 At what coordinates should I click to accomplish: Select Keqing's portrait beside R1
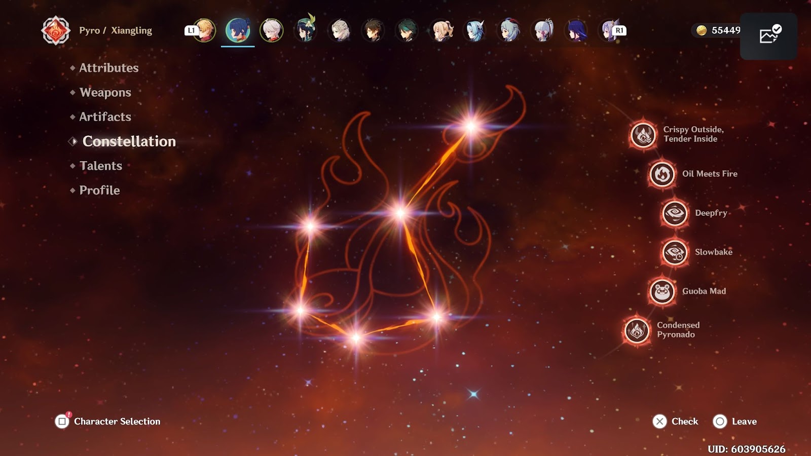[608, 30]
